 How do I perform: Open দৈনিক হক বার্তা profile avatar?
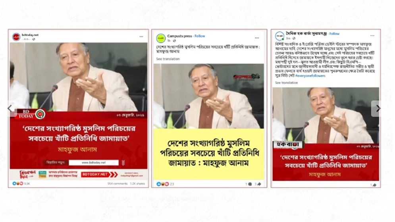[279, 36]
